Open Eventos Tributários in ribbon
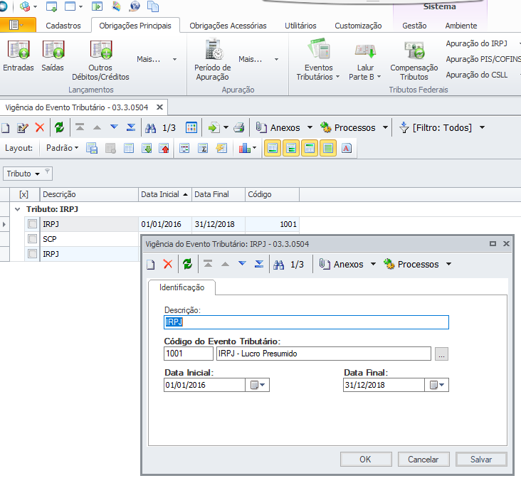 coord(318,60)
